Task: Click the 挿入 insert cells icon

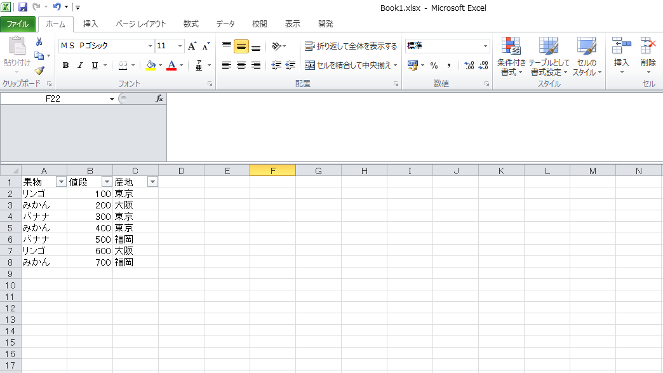Action: coord(621,45)
